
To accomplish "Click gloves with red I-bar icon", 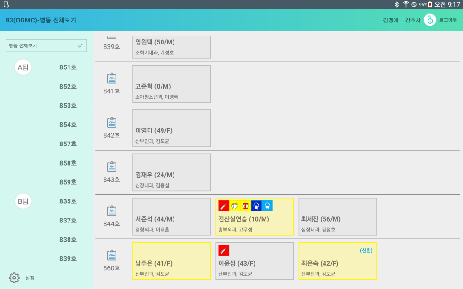I will 245,206.
